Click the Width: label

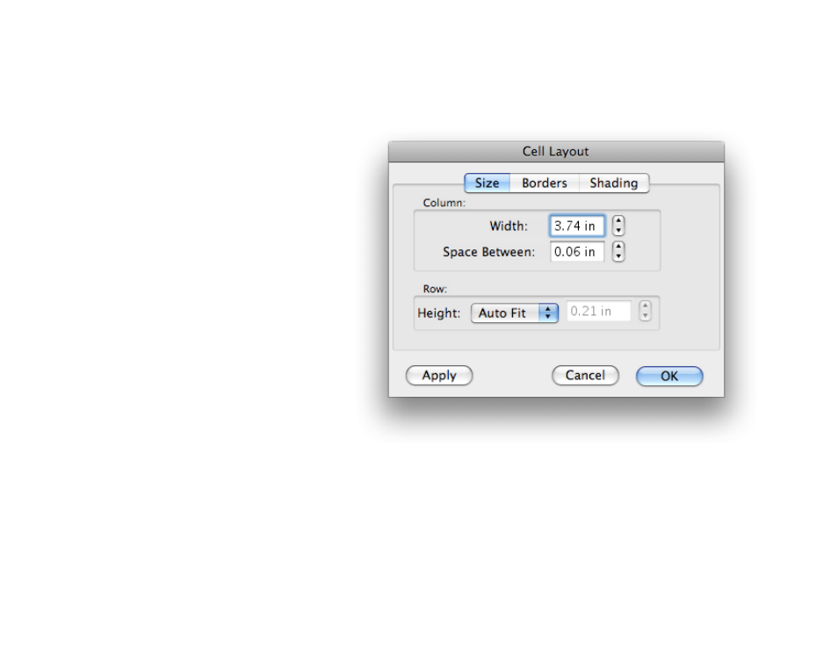509,226
